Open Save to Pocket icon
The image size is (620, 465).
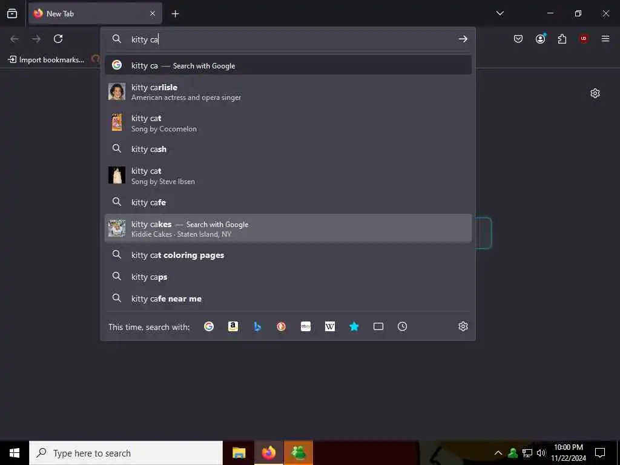(518, 39)
